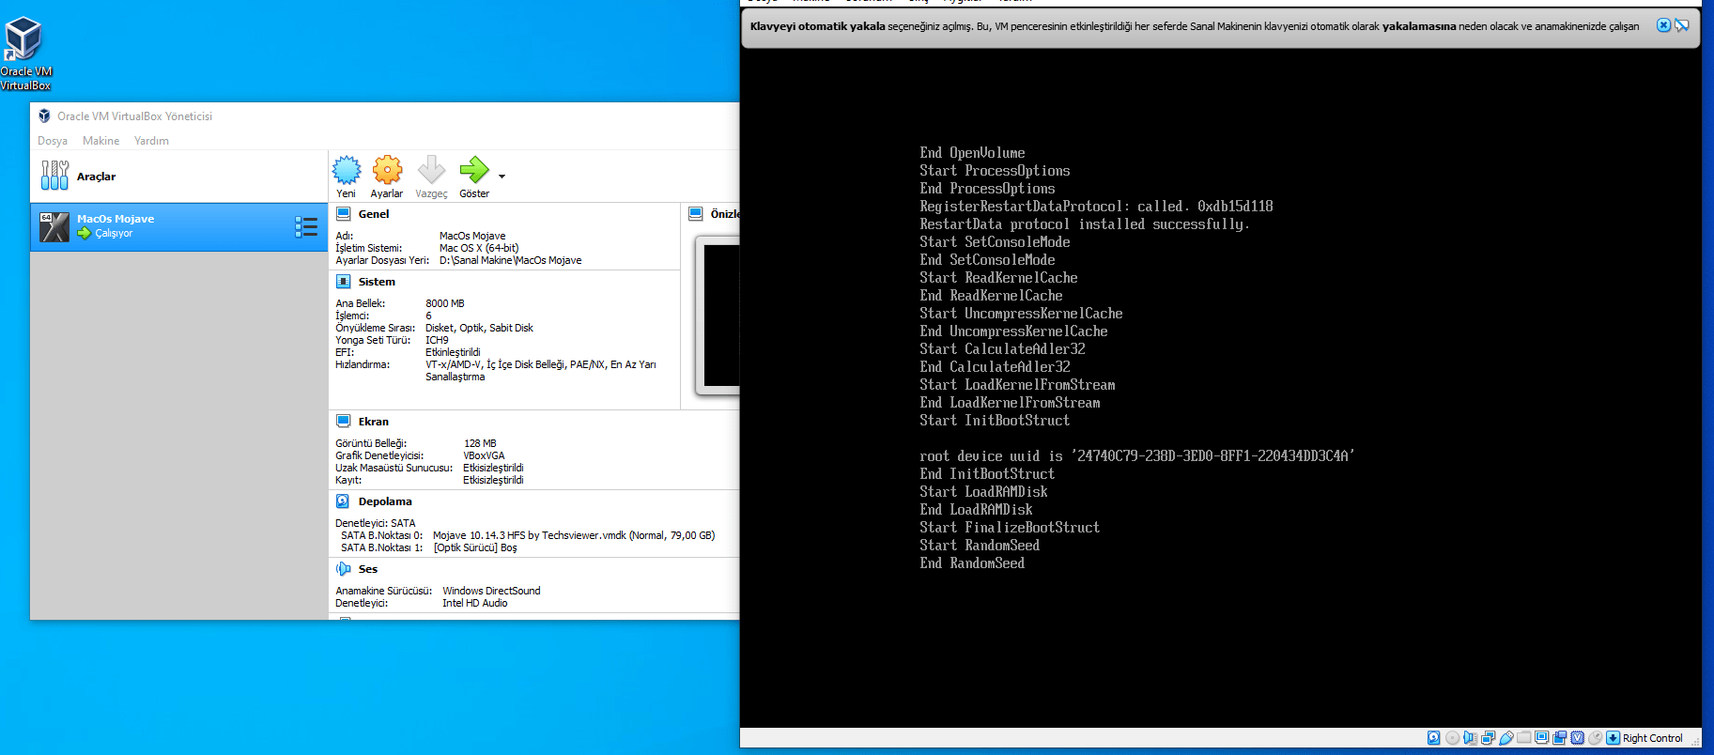Click the VM preview thumbnail

coord(718,316)
